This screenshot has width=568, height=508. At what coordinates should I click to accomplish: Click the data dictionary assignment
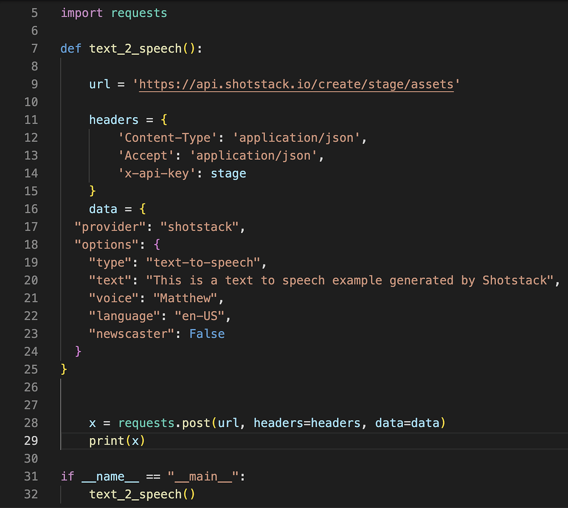tap(103, 209)
